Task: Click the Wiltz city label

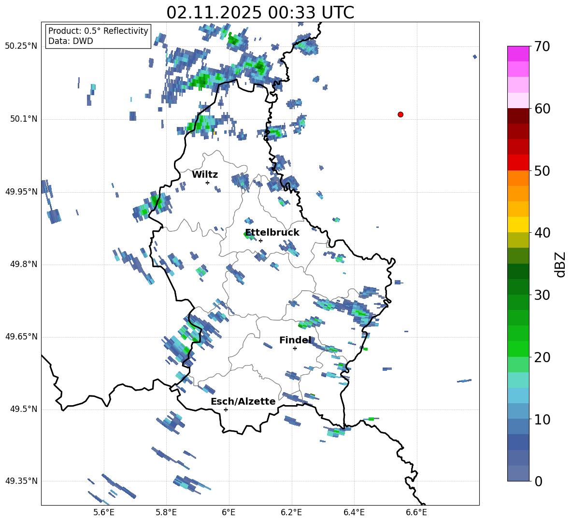Action: pos(205,175)
